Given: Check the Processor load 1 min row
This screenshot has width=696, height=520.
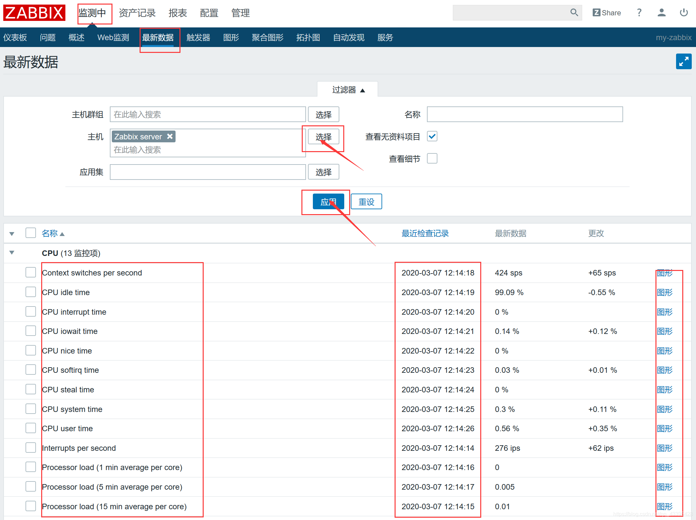Looking at the screenshot, I should (x=31, y=467).
